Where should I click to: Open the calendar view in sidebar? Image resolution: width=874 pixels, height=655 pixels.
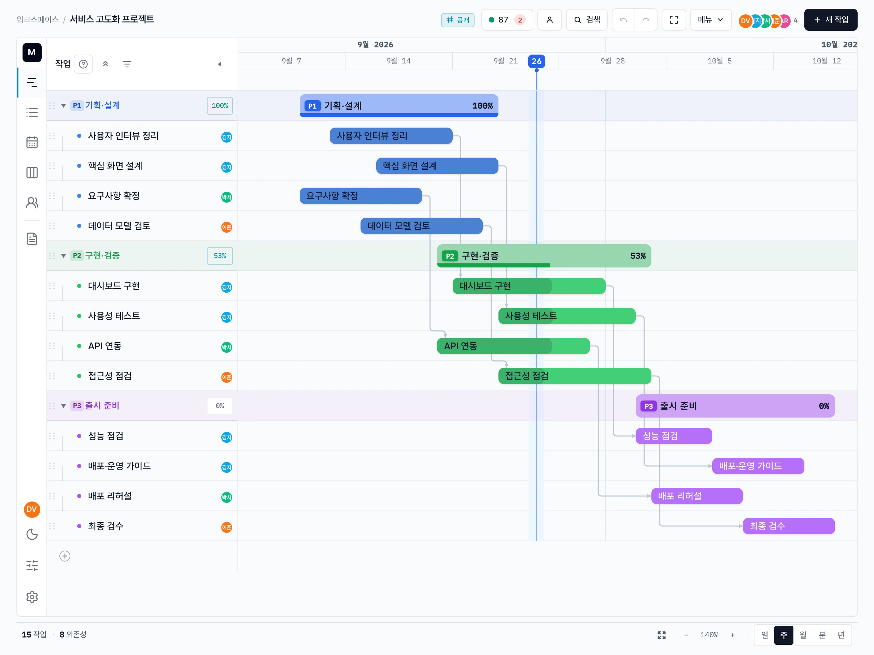click(x=32, y=143)
